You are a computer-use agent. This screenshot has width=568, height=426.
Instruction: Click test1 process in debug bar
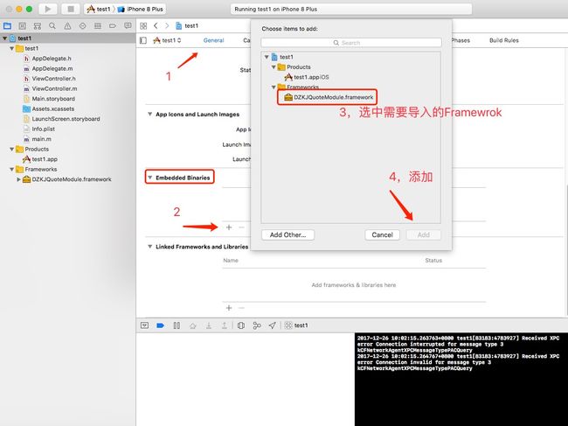[296, 325]
